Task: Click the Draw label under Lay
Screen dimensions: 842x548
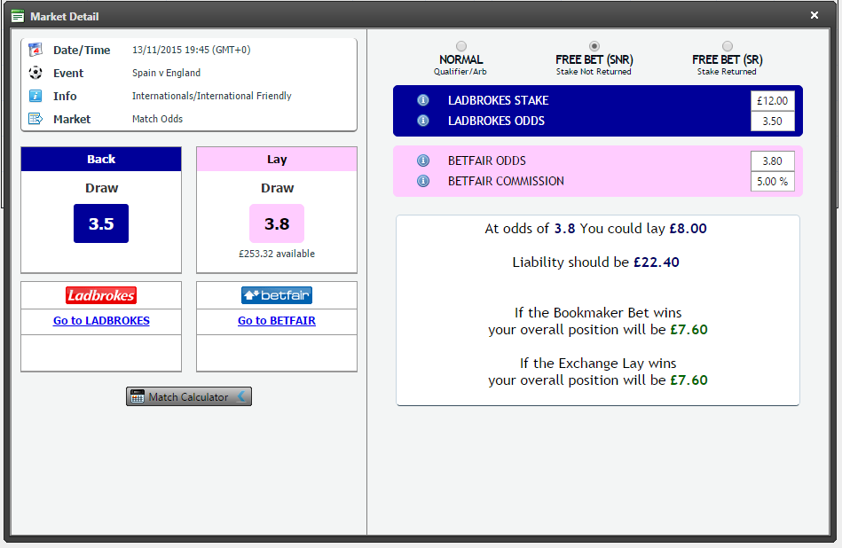Action: [277, 188]
